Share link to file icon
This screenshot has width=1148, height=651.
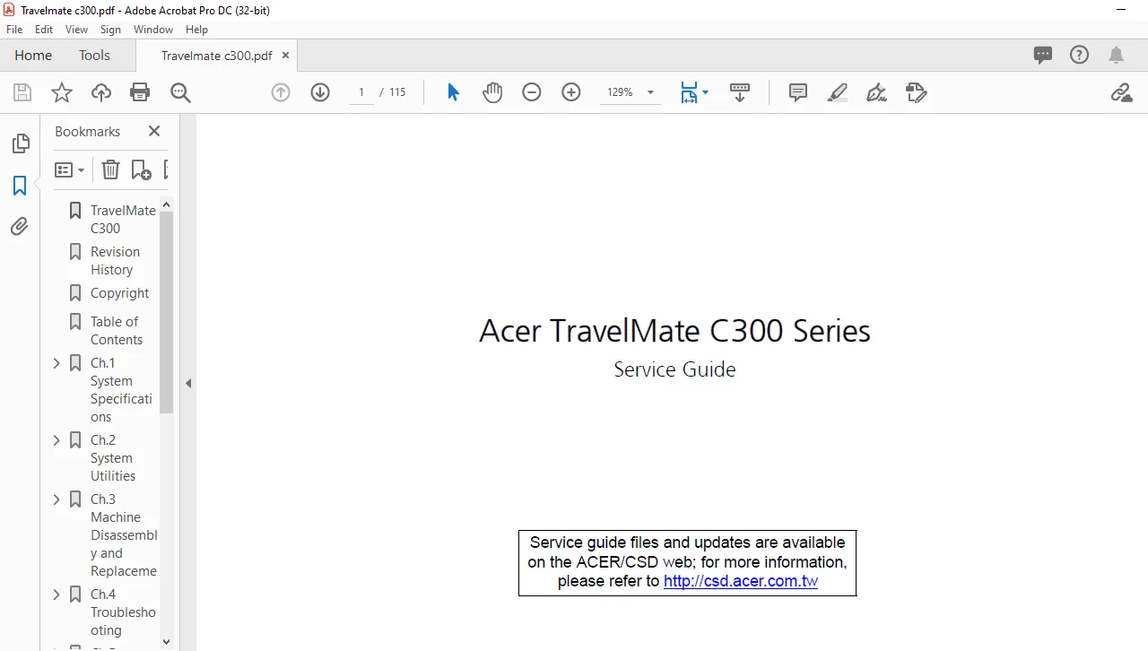click(1121, 92)
